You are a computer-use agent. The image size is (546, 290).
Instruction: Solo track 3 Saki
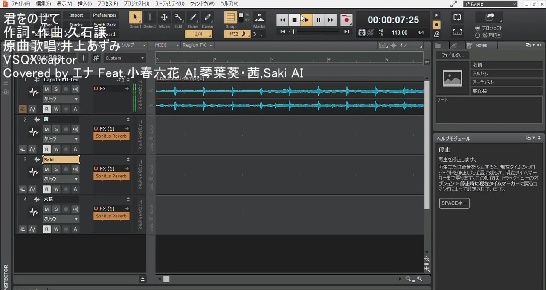[56, 169]
